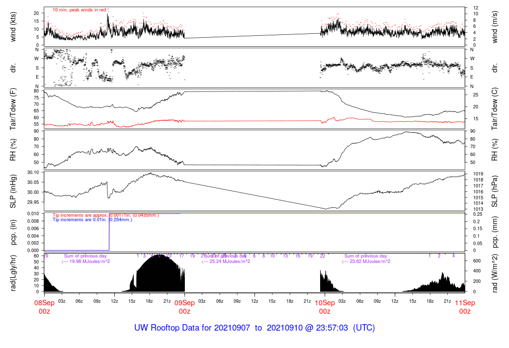Click the '09Sep 00z' date label

[x=185, y=307]
